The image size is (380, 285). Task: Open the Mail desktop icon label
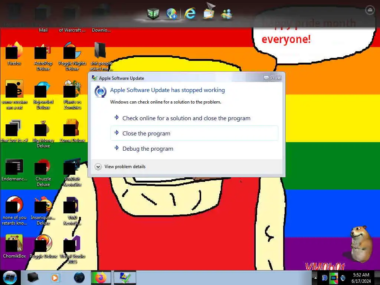43,30
